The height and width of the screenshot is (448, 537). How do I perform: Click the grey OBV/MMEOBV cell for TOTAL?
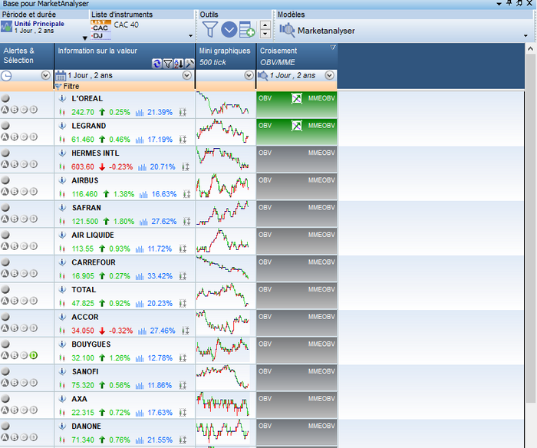(297, 296)
